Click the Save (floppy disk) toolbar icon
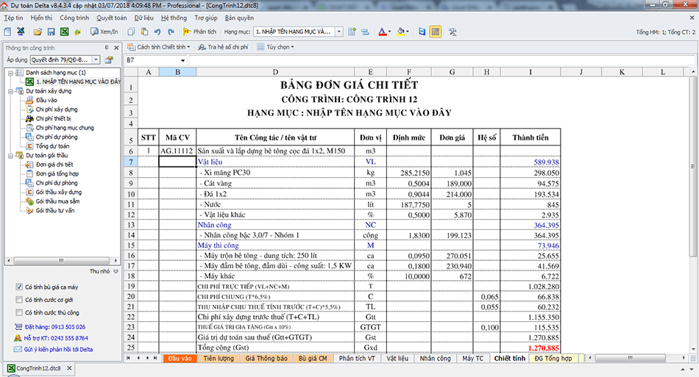Screen dimensions: 699x377 (x=50, y=32)
